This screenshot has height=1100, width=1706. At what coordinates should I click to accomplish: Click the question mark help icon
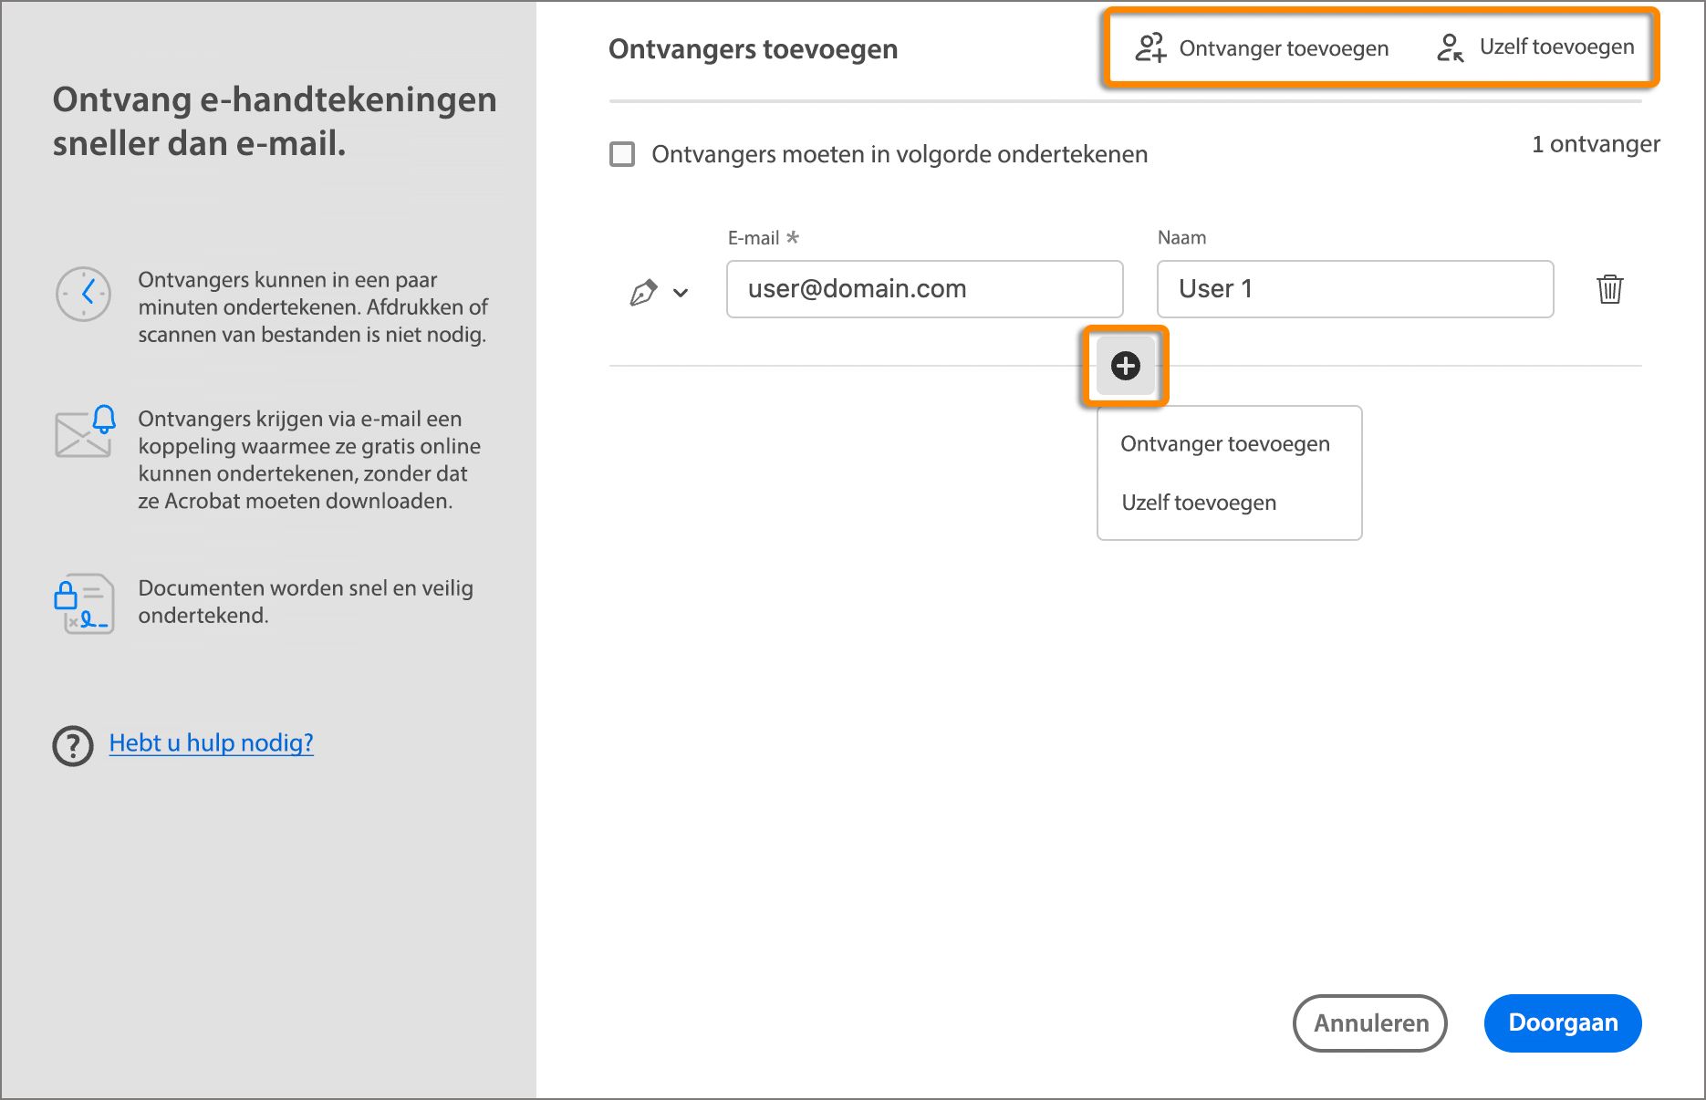(x=72, y=748)
